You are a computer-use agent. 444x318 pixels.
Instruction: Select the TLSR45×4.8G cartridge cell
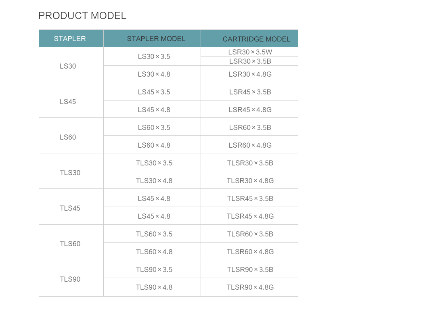249,216
